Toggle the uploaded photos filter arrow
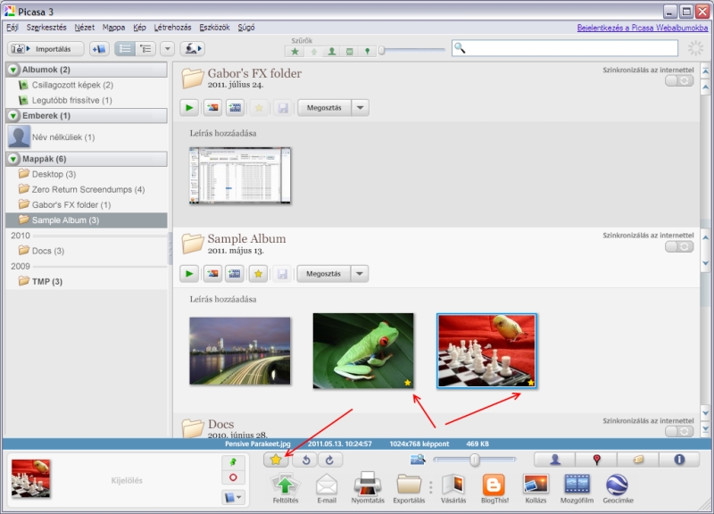714x514 pixels. point(313,52)
